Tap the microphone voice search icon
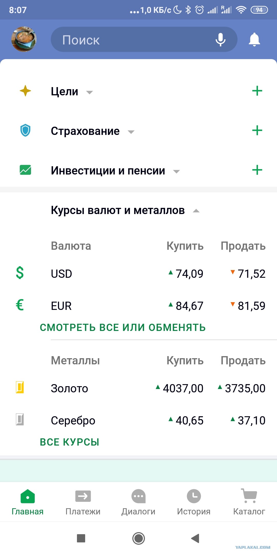Viewport: 277px width, 555px height. (x=220, y=40)
